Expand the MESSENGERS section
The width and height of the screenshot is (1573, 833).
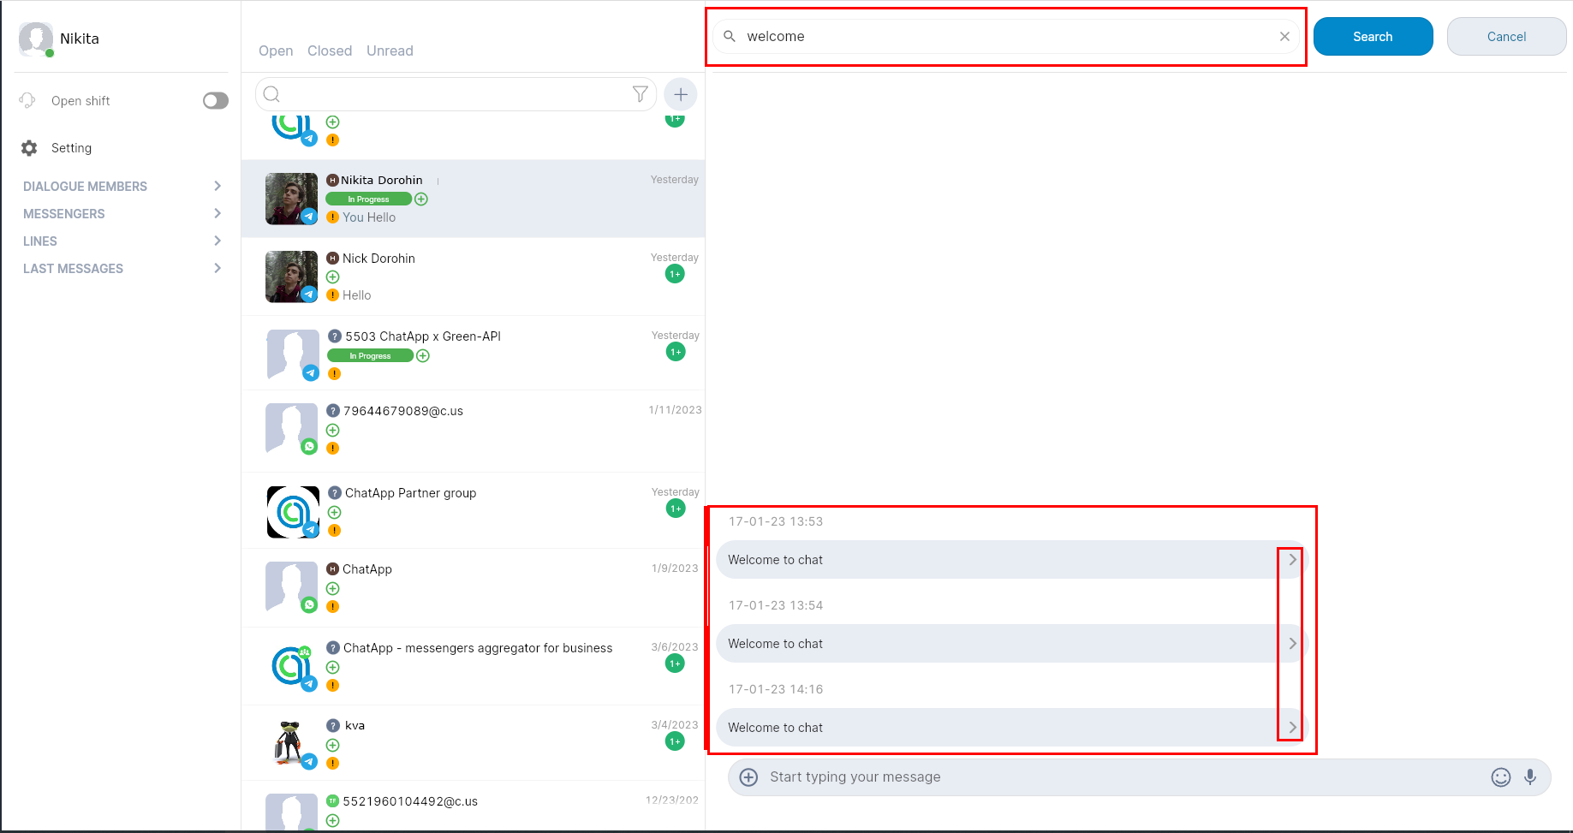click(122, 214)
